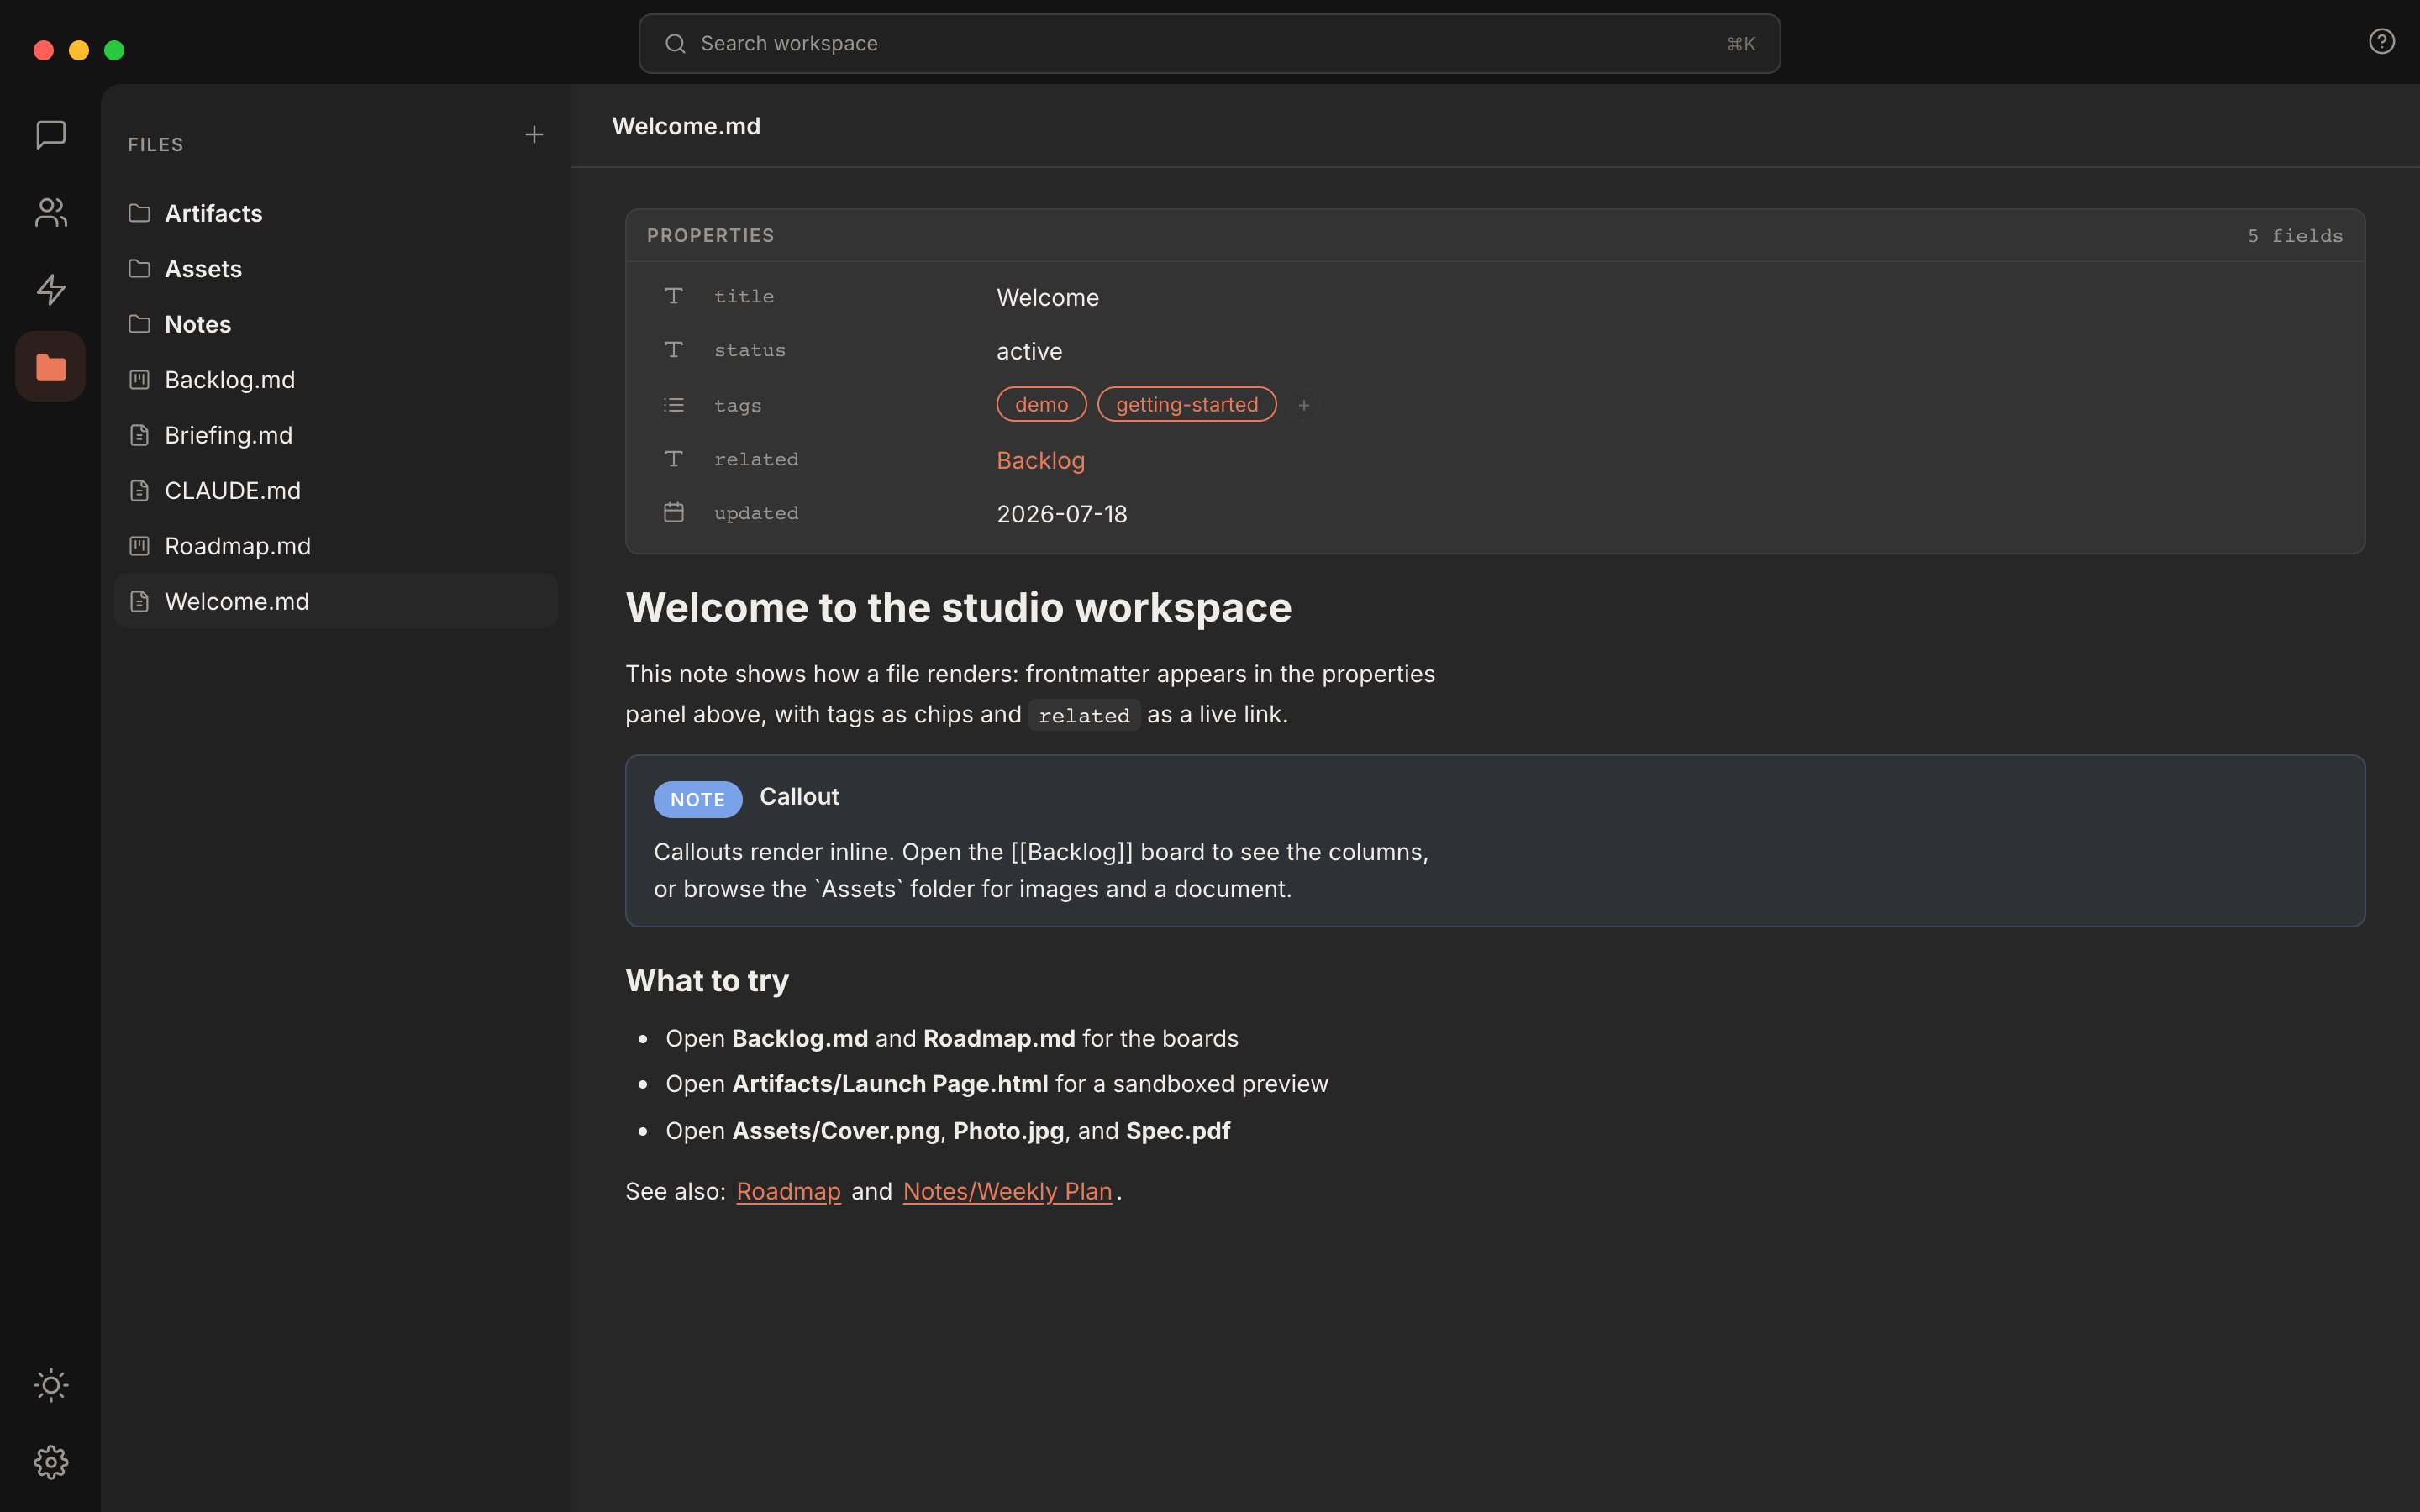The height and width of the screenshot is (1512, 2420).
Task: Select the orange Files folder icon
Action: [51, 366]
